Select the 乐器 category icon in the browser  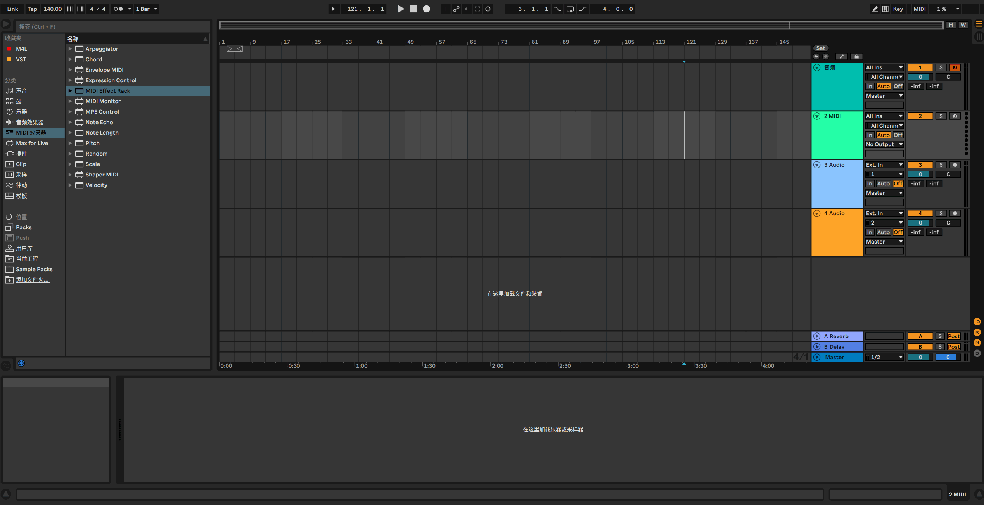click(10, 112)
